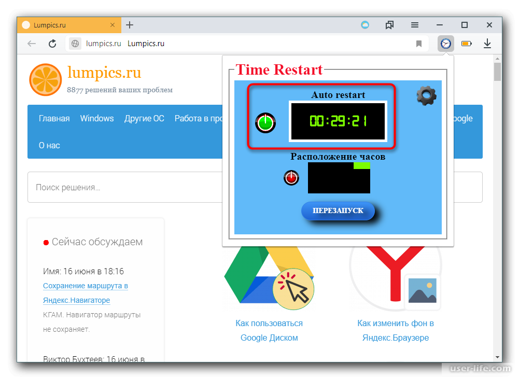Open the Time Restart settings gear

426,96
